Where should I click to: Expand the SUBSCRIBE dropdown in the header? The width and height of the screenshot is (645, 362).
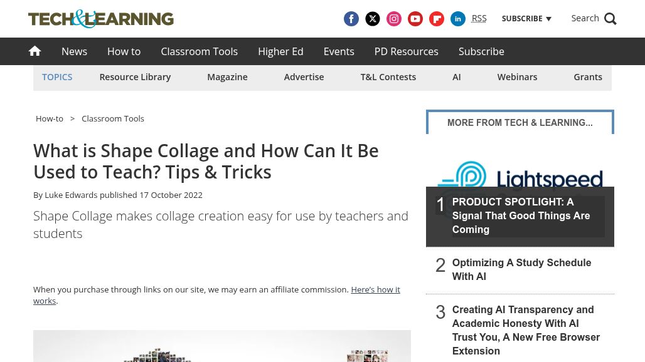point(526,18)
